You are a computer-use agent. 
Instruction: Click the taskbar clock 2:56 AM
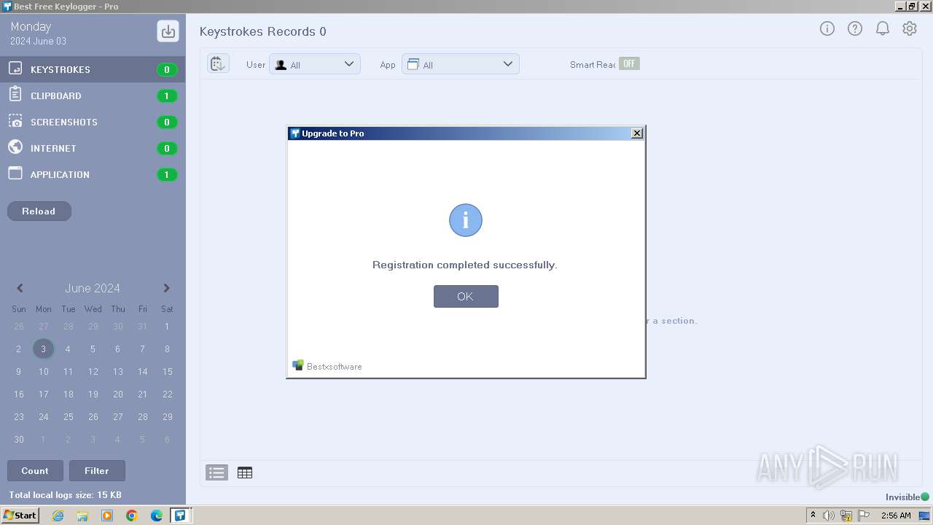896,516
